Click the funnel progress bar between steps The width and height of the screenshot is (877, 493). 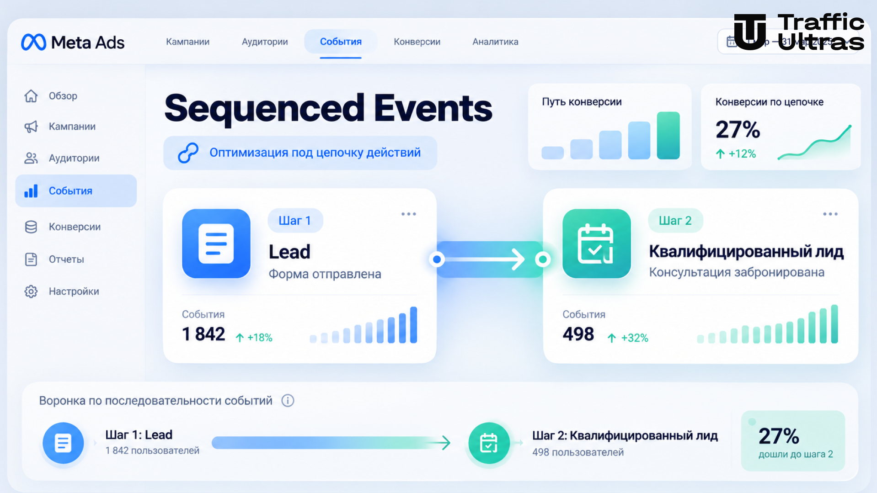(331, 442)
